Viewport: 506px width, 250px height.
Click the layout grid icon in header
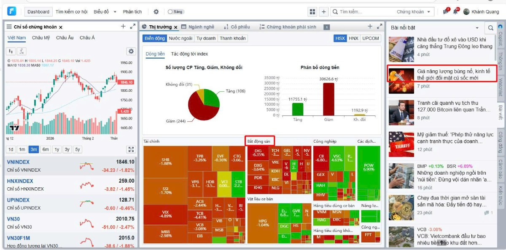click(312, 12)
